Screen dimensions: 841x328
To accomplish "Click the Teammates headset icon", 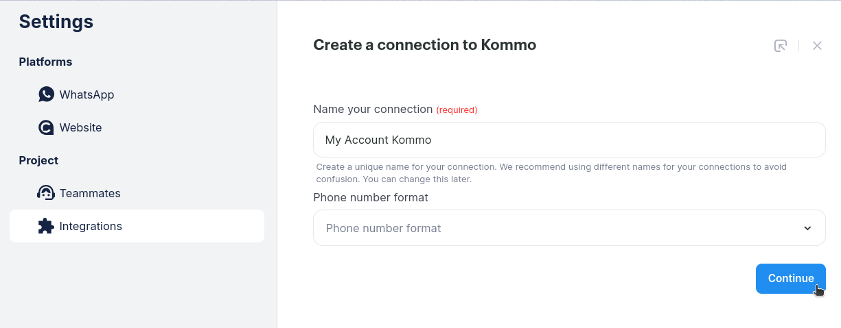I will click(x=46, y=193).
